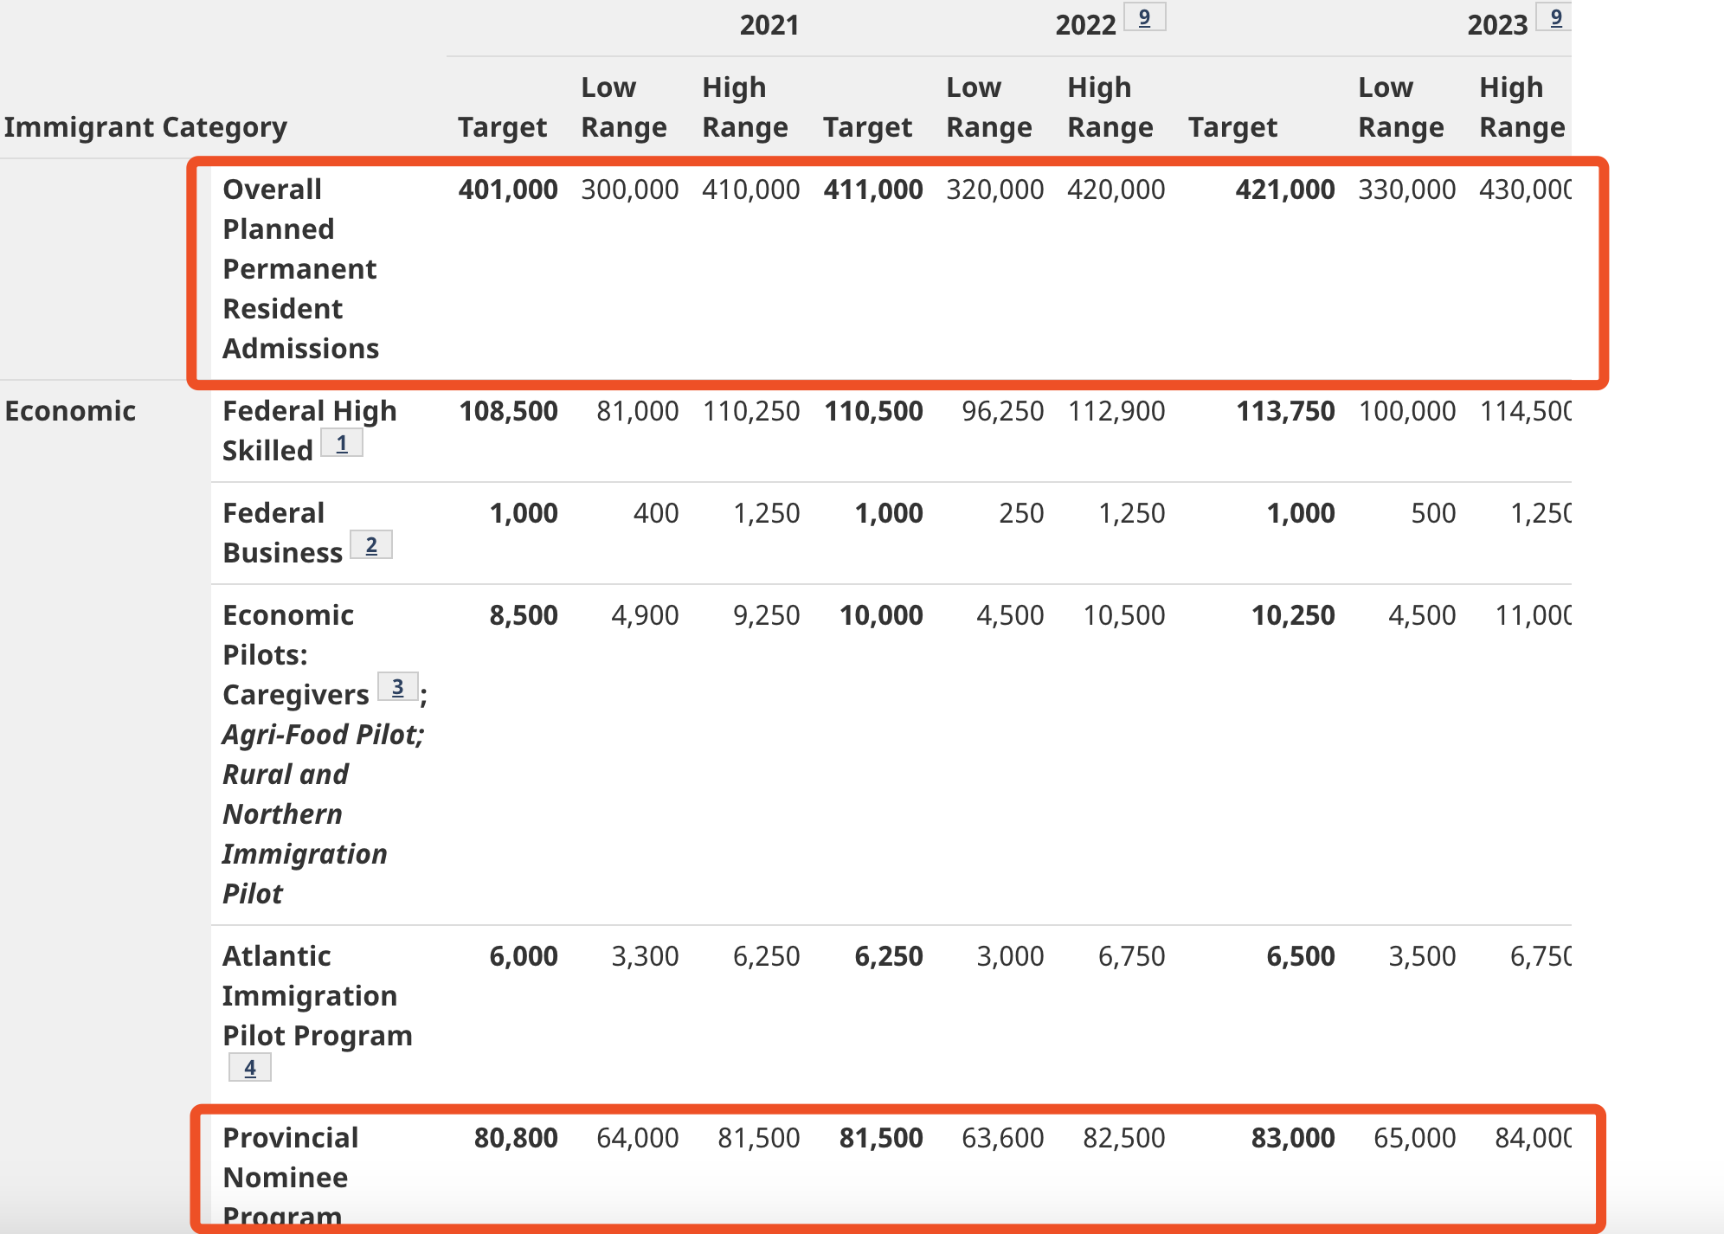Click the 'Economic Pilots:' row label
The width and height of the screenshot is (1724, 1234).
(x=288, y=635)
